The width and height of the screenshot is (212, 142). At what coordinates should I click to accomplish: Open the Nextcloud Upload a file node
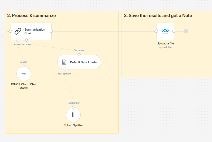[x=165, y=31]
